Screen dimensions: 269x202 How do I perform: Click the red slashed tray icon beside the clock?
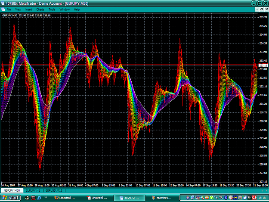[254, 198]
